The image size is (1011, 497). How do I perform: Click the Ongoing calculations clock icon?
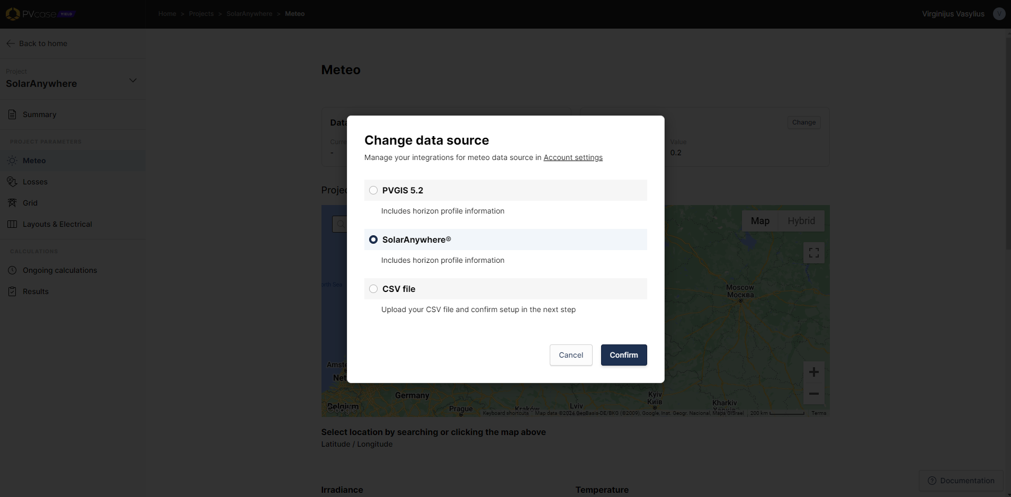point(12,270)
